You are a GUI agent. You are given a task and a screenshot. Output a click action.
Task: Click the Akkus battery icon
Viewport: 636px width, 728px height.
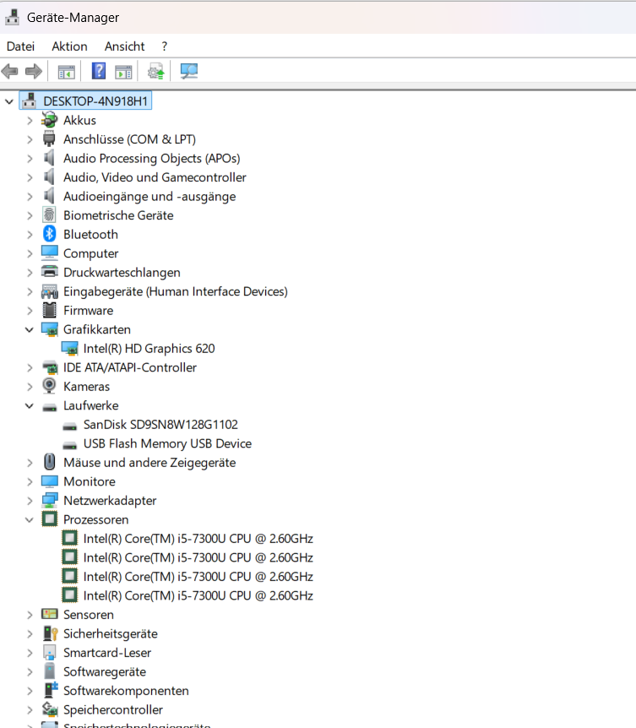(49, 120)
